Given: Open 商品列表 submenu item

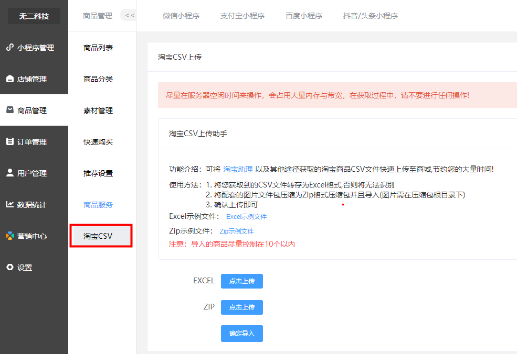Looking at the screenshot, I should (x=98, y=48).
